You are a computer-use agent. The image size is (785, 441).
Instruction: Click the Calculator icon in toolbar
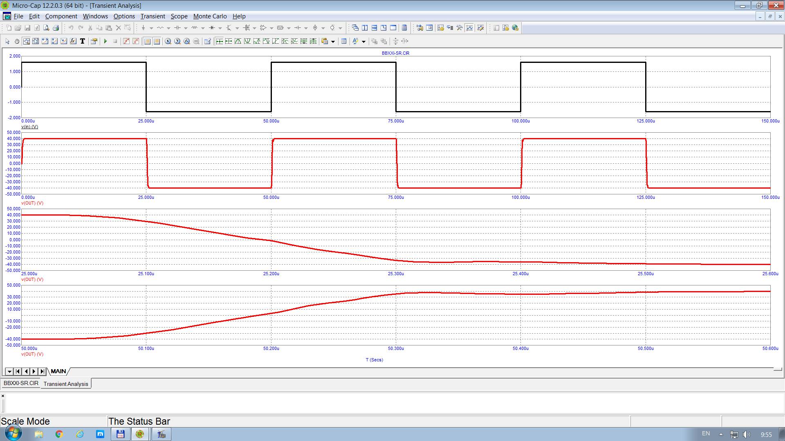[404, 28]
